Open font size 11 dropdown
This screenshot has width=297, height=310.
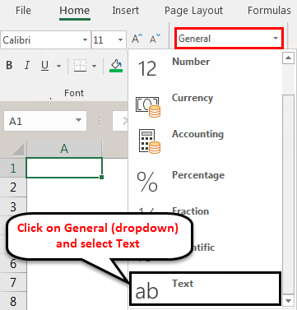click(120, 40)
